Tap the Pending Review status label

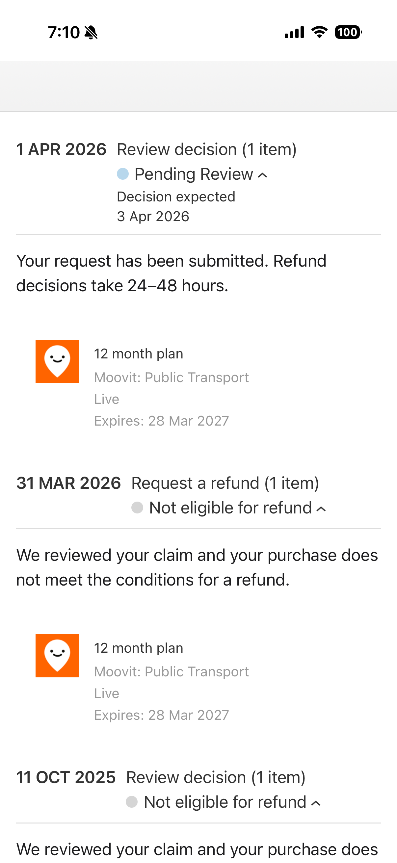193,174
